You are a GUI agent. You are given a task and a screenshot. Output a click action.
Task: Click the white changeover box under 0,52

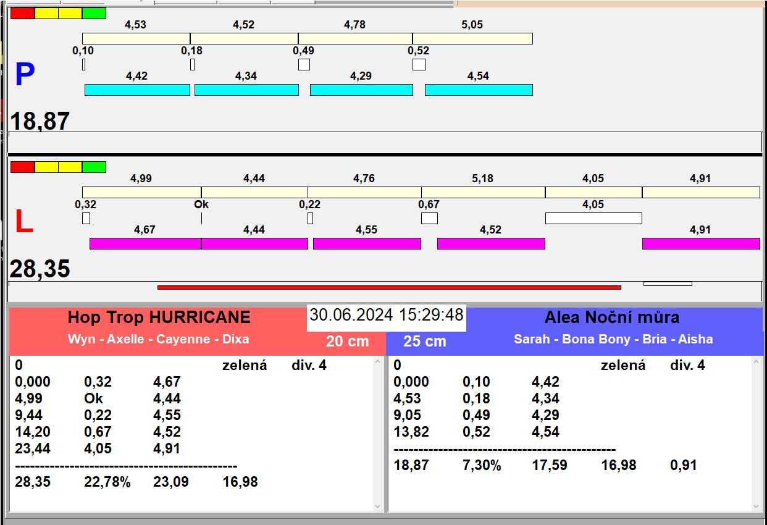pos(419,64)
